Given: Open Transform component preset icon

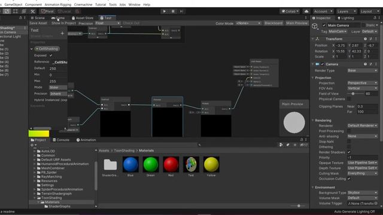Looking at the screenshot, I should 371,39.
